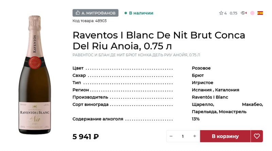Open the Испания region link
This screenshot has width=272, height=151.
click(x=202, y=90)
